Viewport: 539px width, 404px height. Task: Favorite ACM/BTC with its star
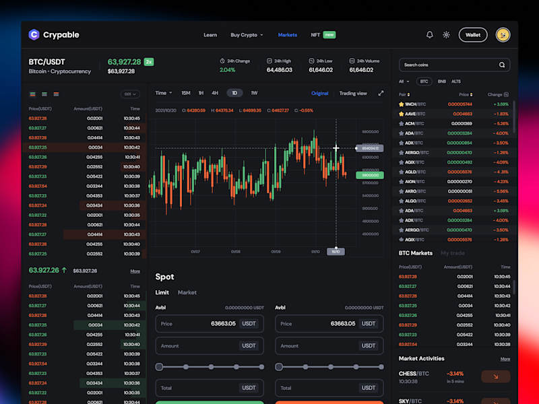[401, 123]
